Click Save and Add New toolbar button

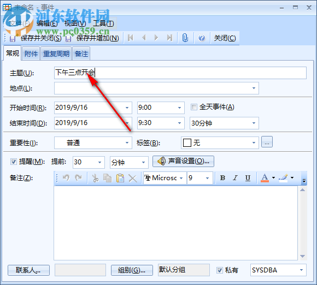92,38
